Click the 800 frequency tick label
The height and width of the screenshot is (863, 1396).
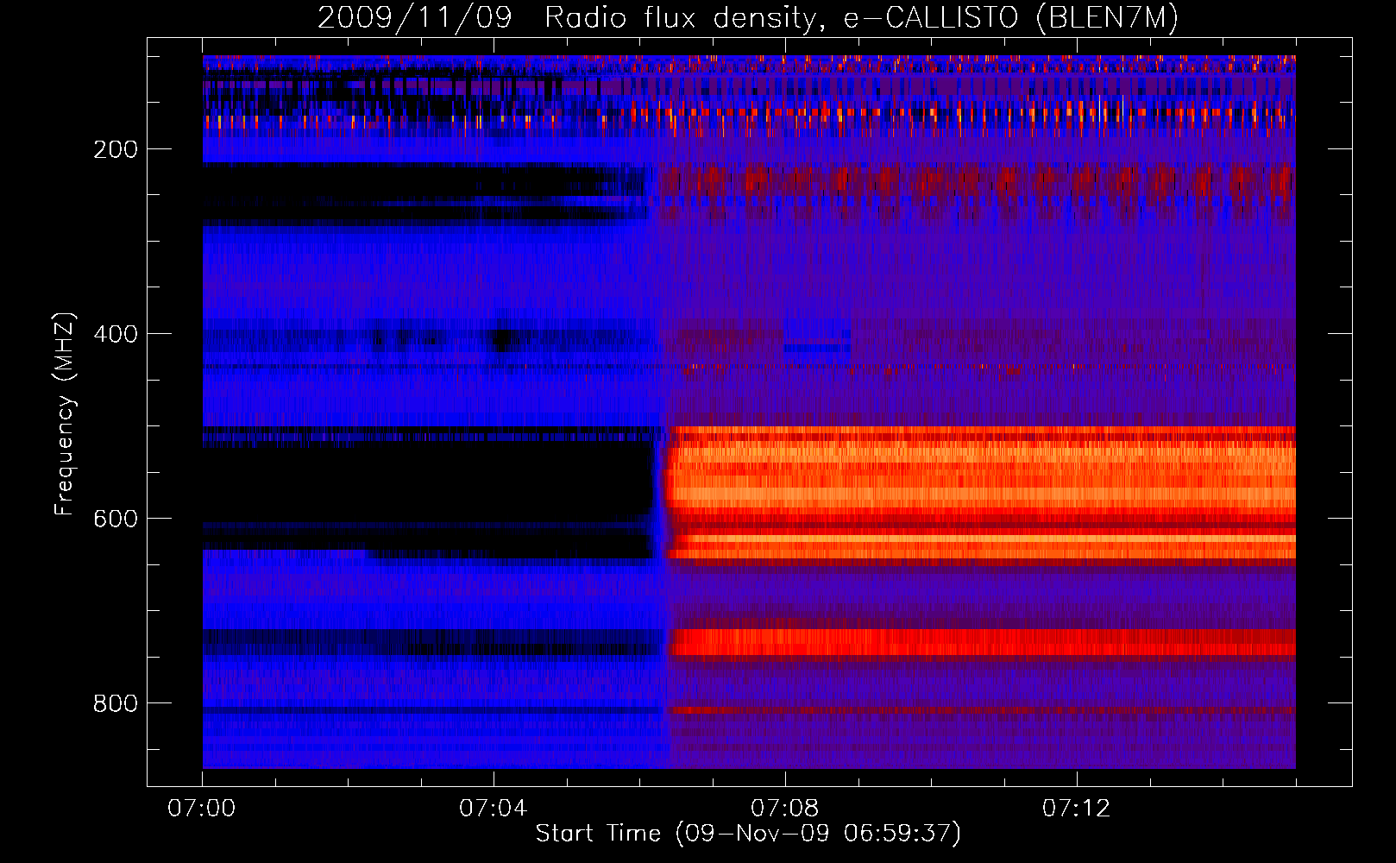click(116, 703)
